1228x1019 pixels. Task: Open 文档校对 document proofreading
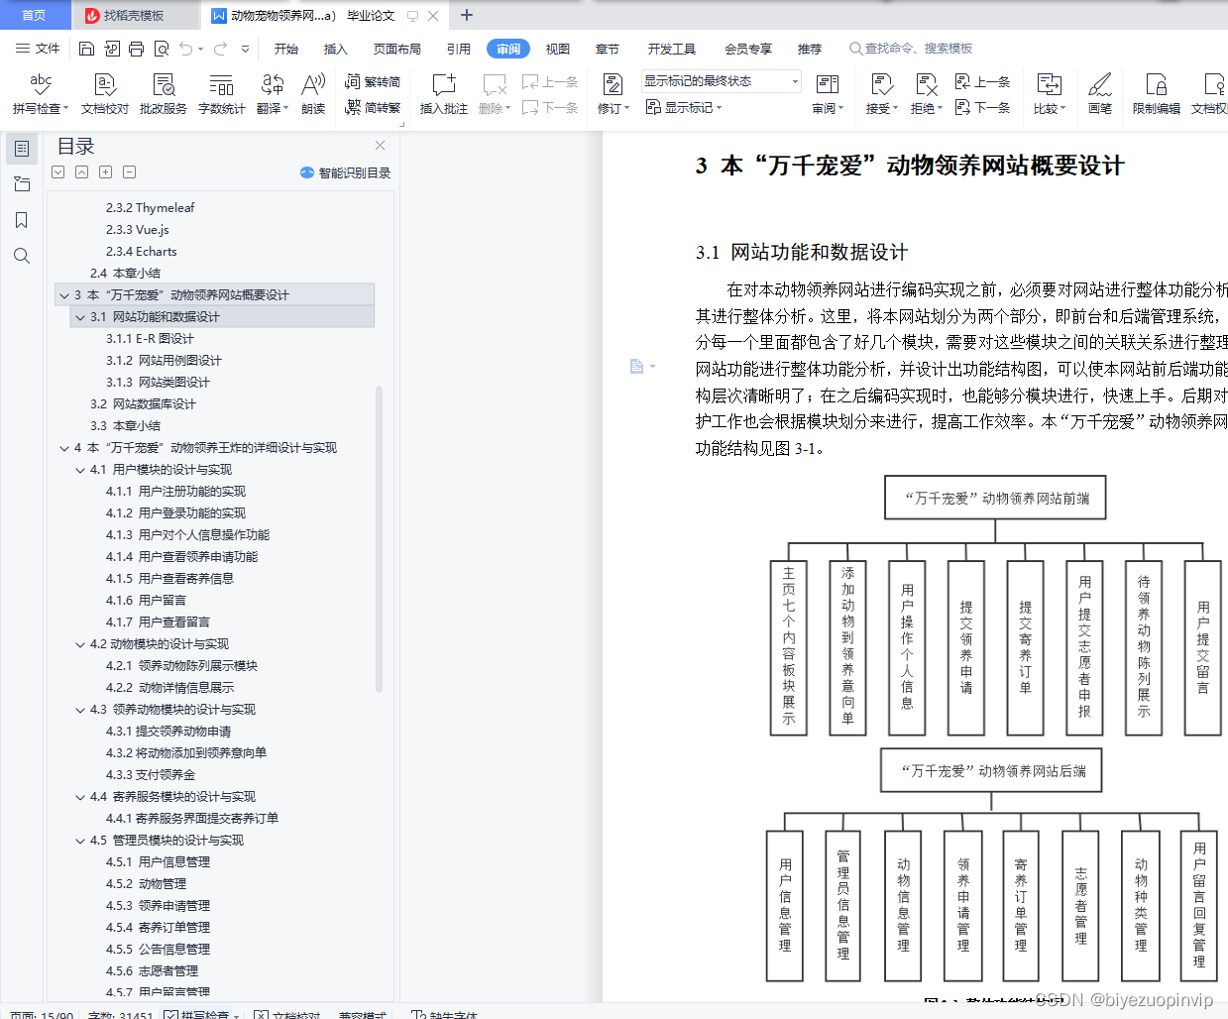105,94
